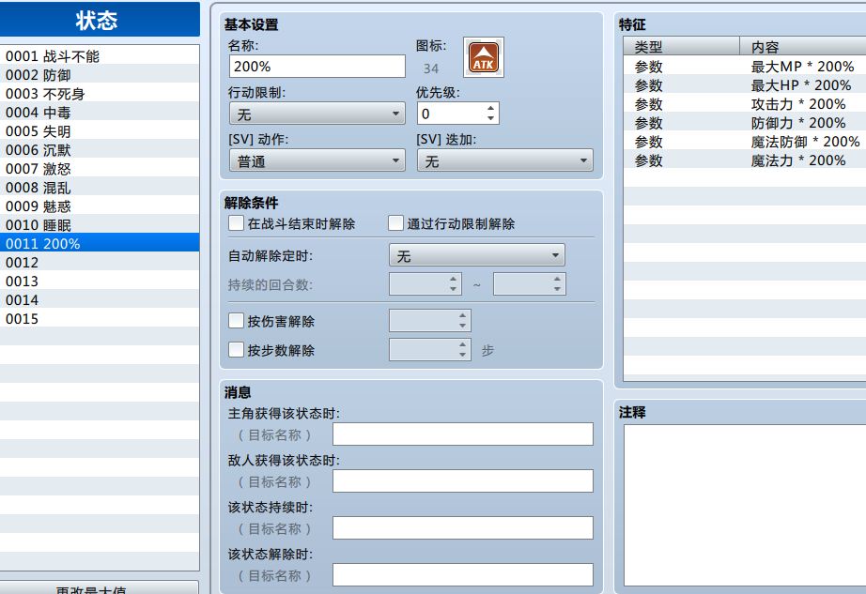Focus the 该状态持续时 message field
The image size is (866, 594).
click(463, 527)
